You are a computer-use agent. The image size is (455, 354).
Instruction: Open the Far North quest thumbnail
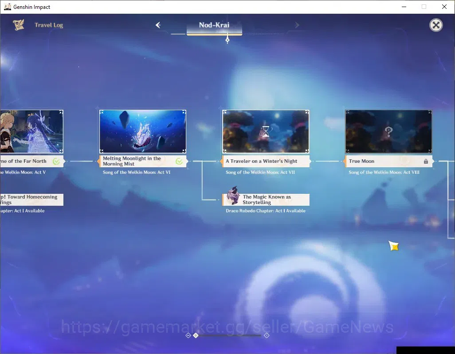(x=31, y=131)
